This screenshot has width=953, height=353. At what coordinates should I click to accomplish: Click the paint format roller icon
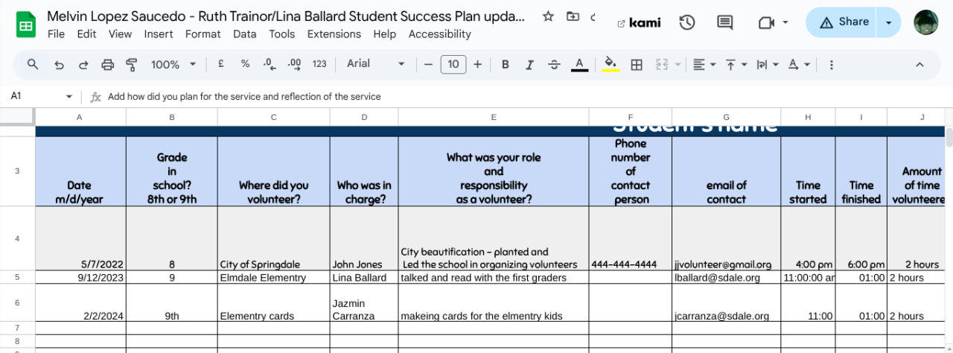[x=132, y=65]
